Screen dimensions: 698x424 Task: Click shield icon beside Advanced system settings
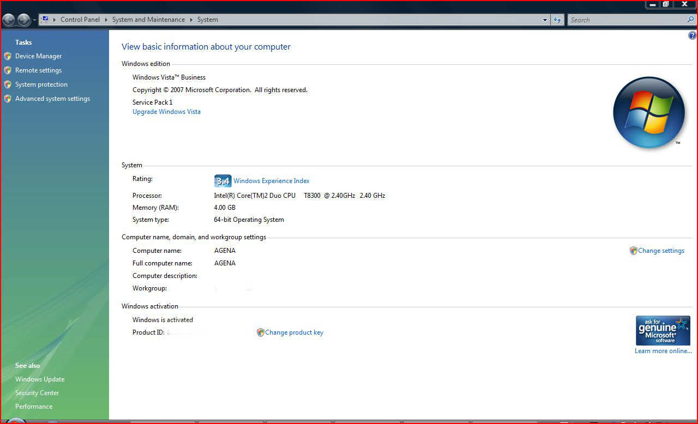8,99
